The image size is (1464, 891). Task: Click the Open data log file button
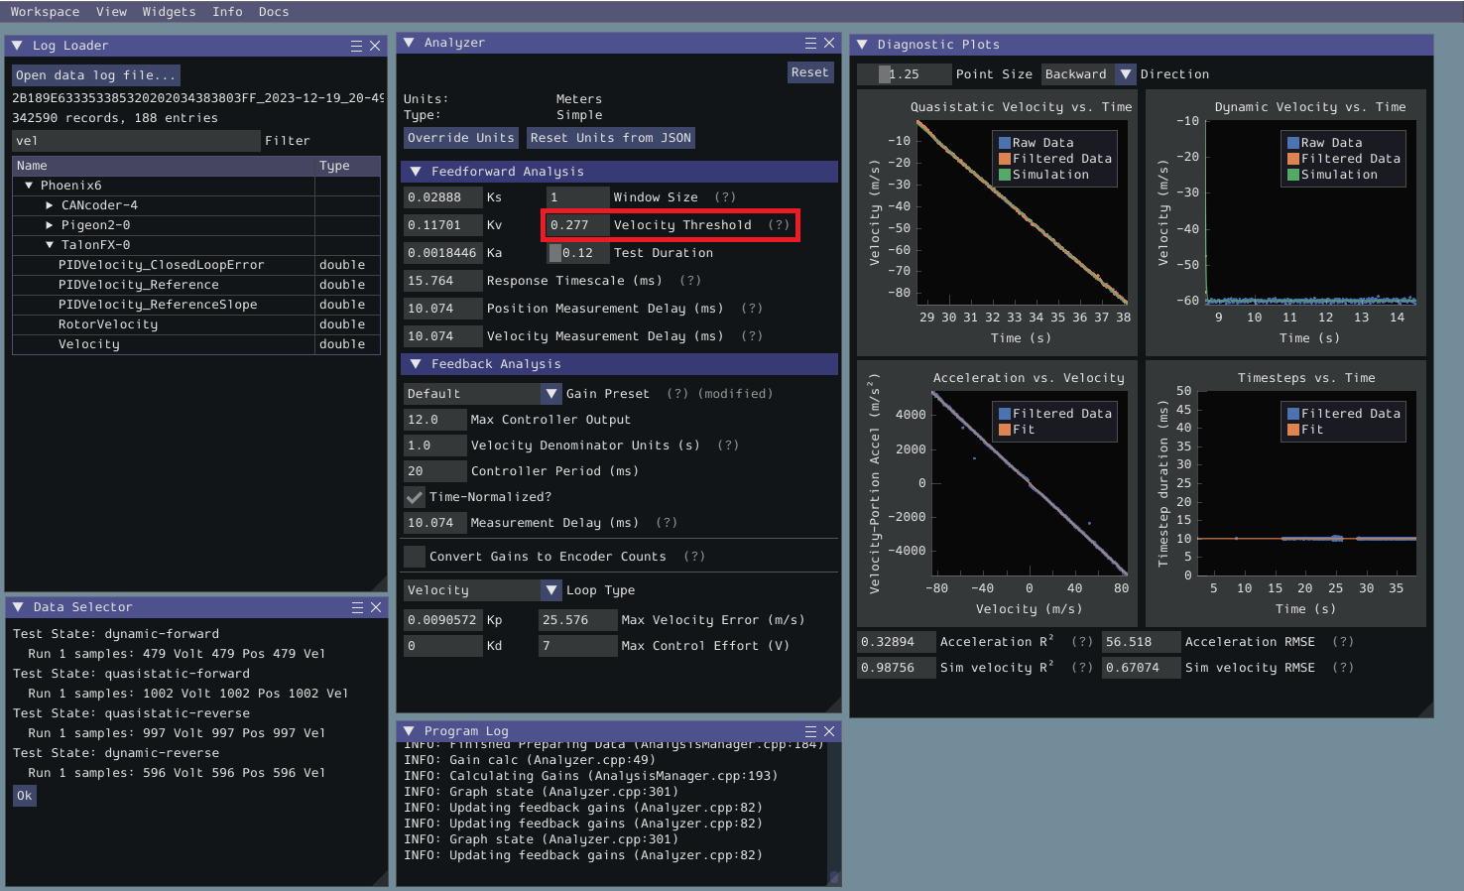click(x=94, y=74)
